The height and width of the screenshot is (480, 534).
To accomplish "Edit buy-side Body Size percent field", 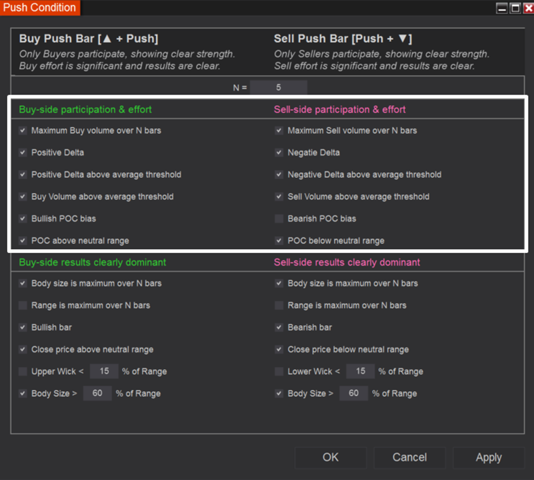I will point(97,393).
